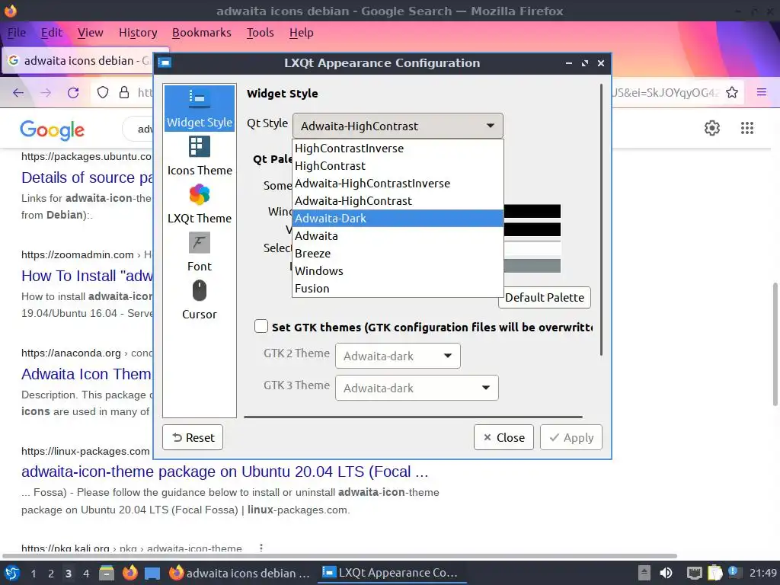Choose Adwaita-HighContrast in the list
The width and height of the screenshot is (780, 585).
[398, 200]
